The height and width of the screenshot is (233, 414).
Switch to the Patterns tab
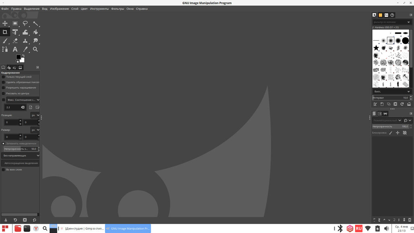coord(380,15)
